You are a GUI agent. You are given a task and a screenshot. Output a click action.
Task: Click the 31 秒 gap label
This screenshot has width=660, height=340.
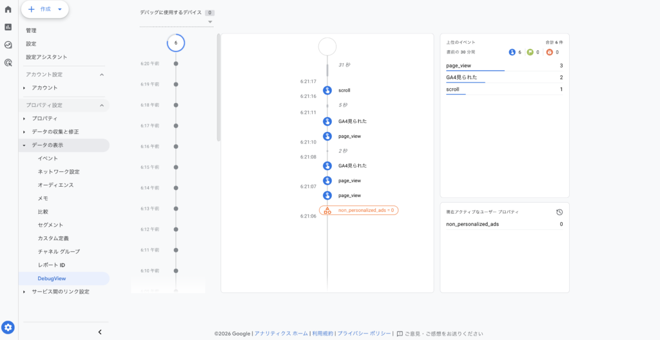tap(345, 65)
